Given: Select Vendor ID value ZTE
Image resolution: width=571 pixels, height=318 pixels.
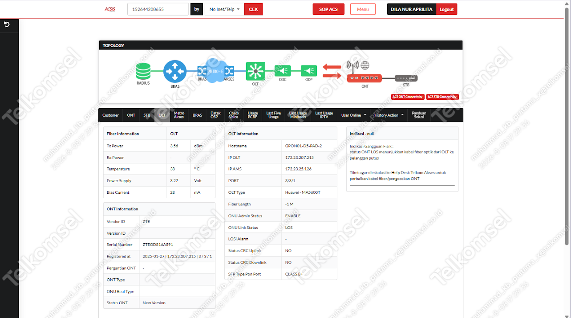Looking at the screenshot, I should pyautogui.click(x=146, y=221).
